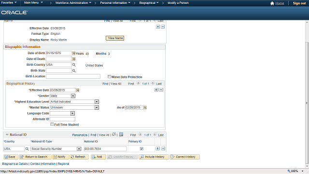Collapse the National ID section

pyautogui.click(x=7, y=135)
